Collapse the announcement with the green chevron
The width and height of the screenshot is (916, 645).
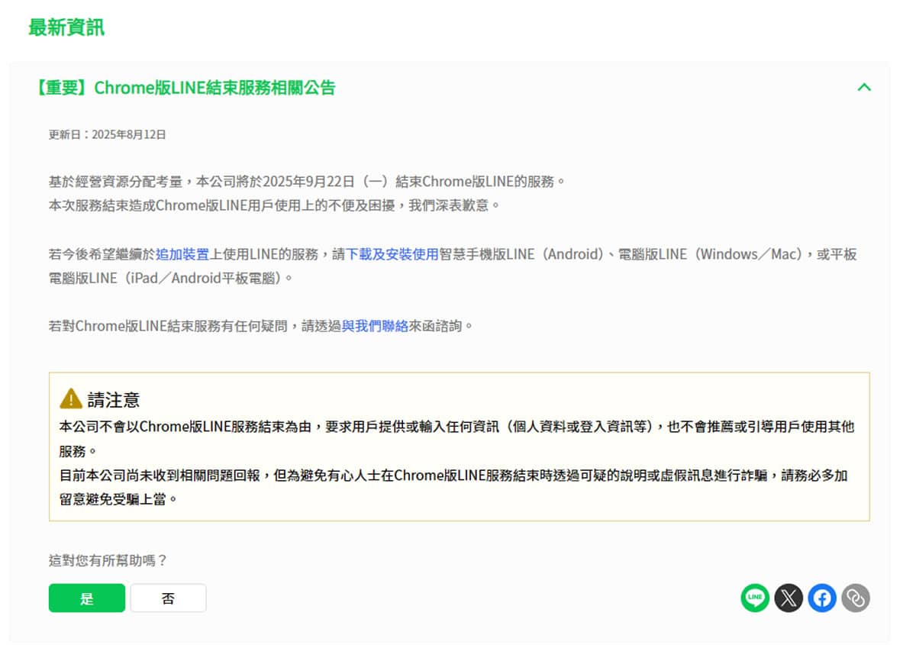(864, 87)
